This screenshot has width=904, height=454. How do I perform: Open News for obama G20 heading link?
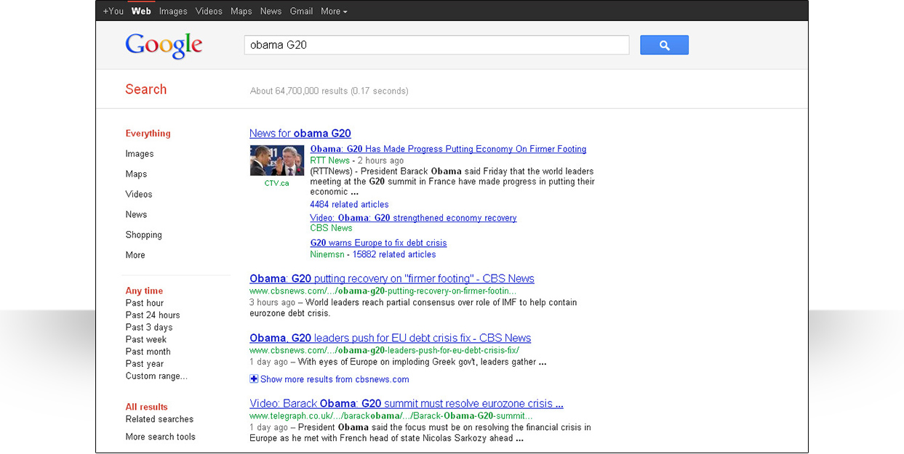click(300, 134)
